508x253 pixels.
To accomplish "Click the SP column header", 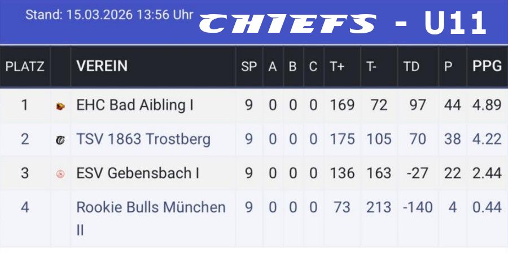I will pyautogui.click(x=249, y=67).
